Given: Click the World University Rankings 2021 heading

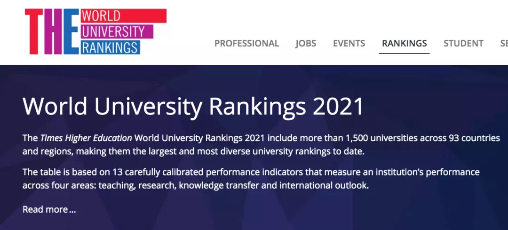Looking at the screenshot, I should pyautogui.click(x=193, y=107).
